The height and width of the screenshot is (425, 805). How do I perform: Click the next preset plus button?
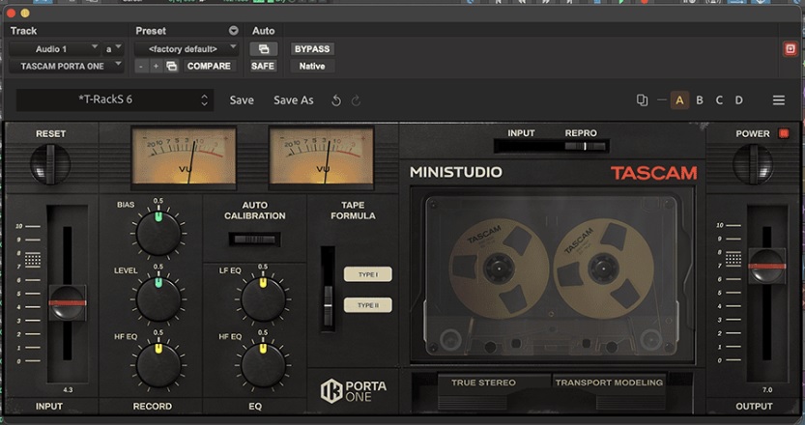(x=157, y=67)
